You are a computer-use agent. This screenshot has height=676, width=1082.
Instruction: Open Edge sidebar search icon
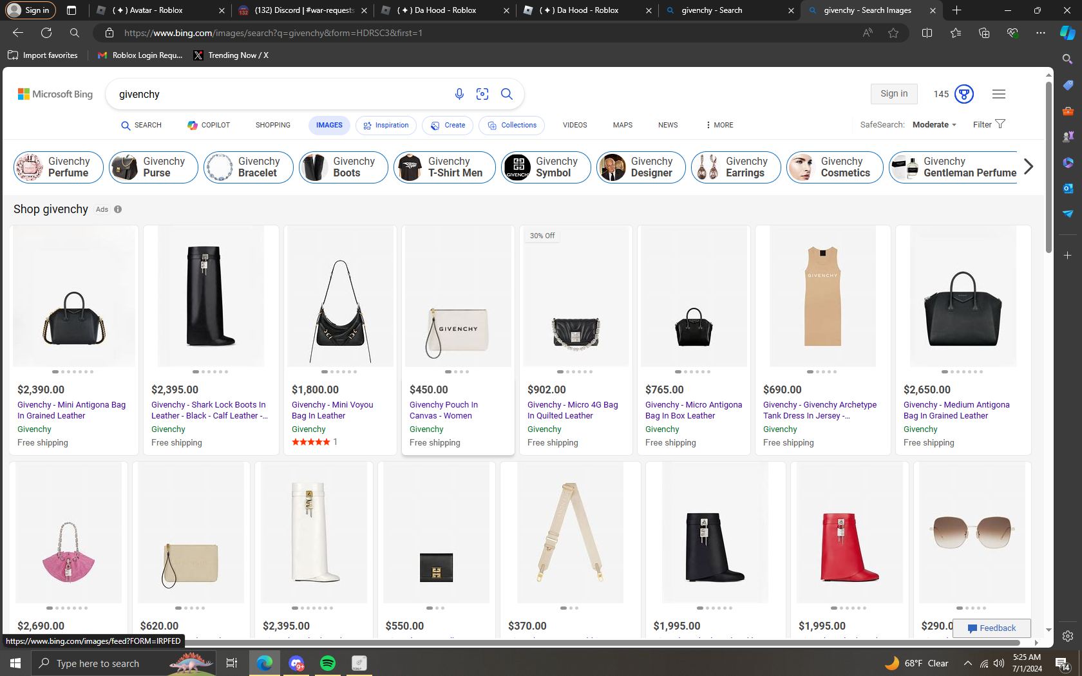1068,59
